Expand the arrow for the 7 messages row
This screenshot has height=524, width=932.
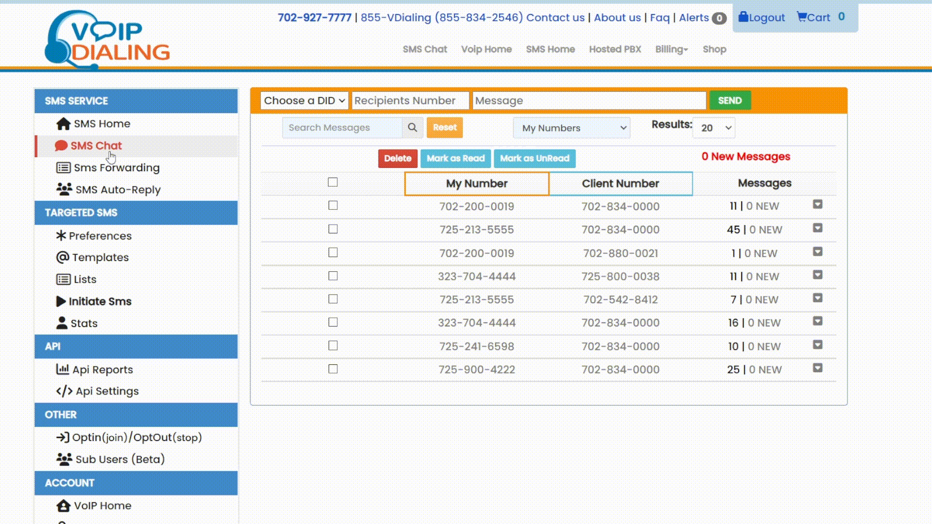click(x=817, y=298)
